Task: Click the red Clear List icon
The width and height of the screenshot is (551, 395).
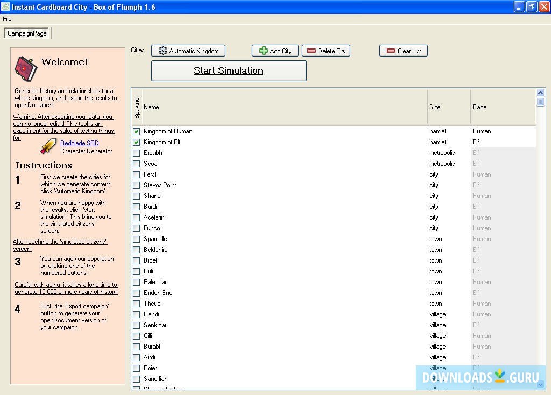Action: (x=391, y=51)
